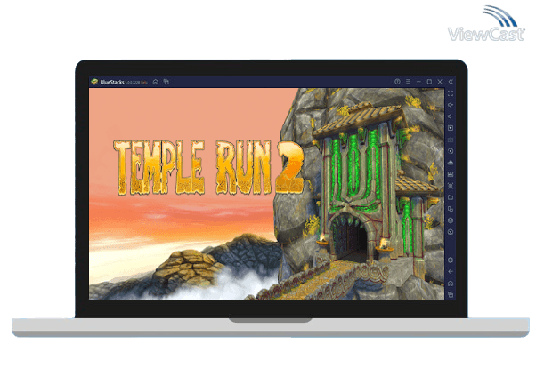Click the square play-arrow sidebar icon
Viewport: 536px width, 368px height.
[451, 128]
